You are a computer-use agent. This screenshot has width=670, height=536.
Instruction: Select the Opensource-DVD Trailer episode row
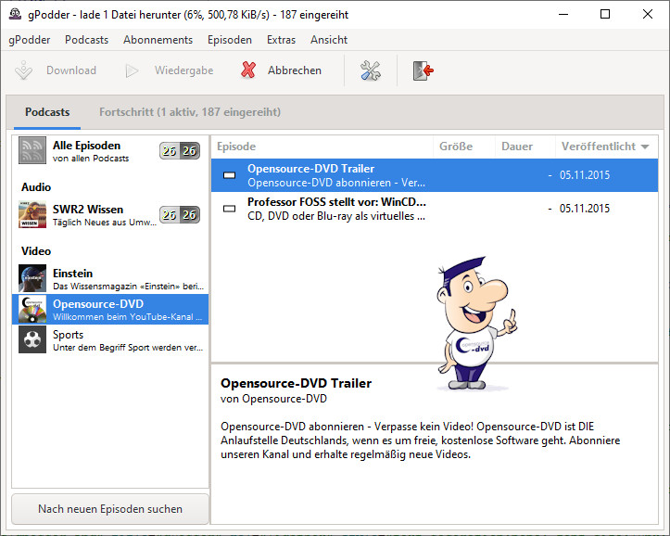[x=435, y=175]
